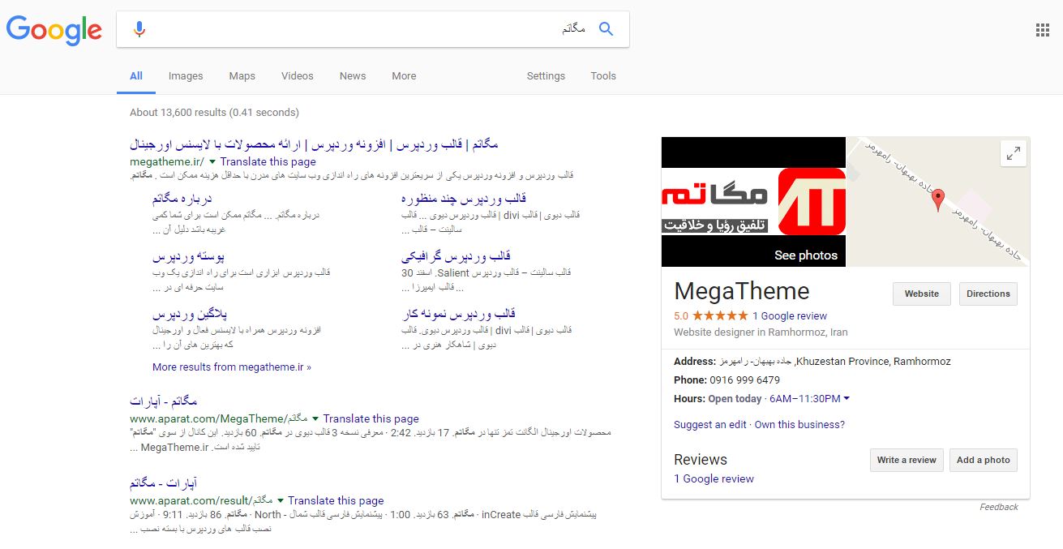Open megatheme.ir result dropdown arrow
Image resolution: width=1063 pixels, height=549 pixels.
pyautogui.click(x=212, y=162)
